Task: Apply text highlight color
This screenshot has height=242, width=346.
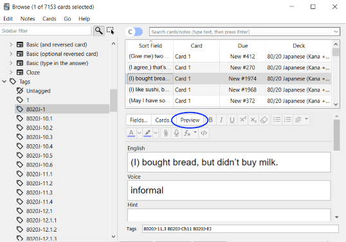Action: 147,133
